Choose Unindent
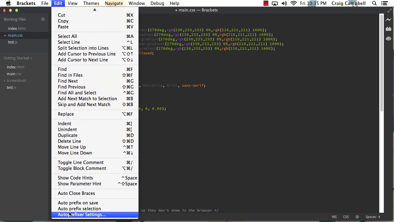Screen dimensions: 394x222 coord(95,129)
